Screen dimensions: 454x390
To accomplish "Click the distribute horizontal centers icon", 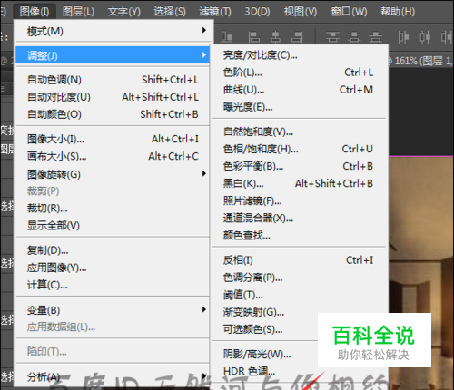I will (425, 37).
